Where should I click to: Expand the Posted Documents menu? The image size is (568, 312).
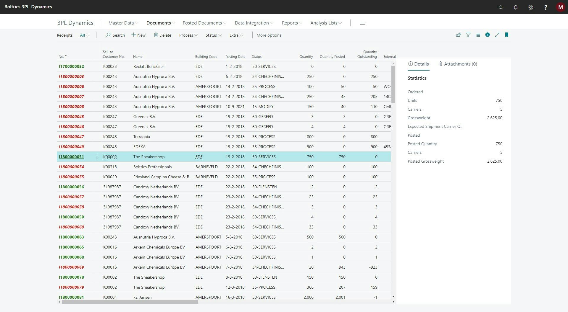204,23
